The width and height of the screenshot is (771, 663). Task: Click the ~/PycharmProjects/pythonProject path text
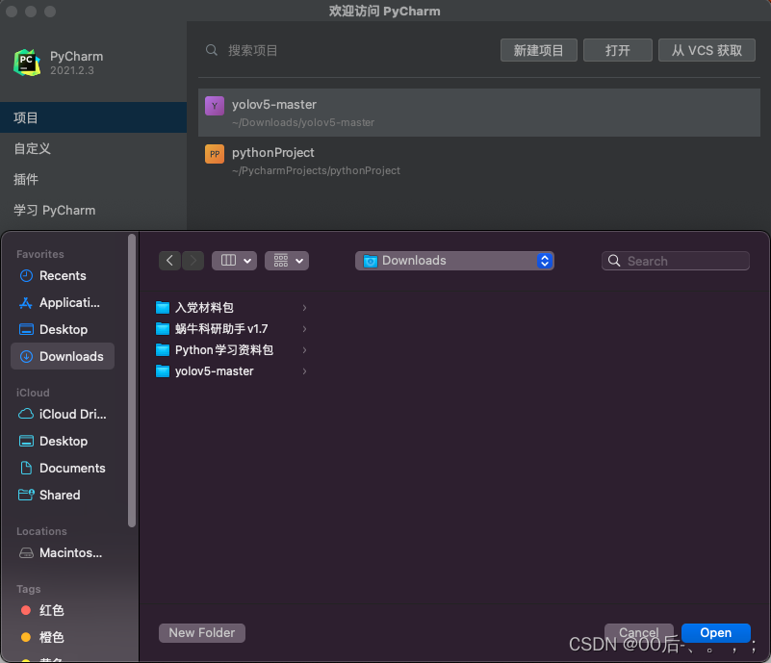click(x=316, y=170)
